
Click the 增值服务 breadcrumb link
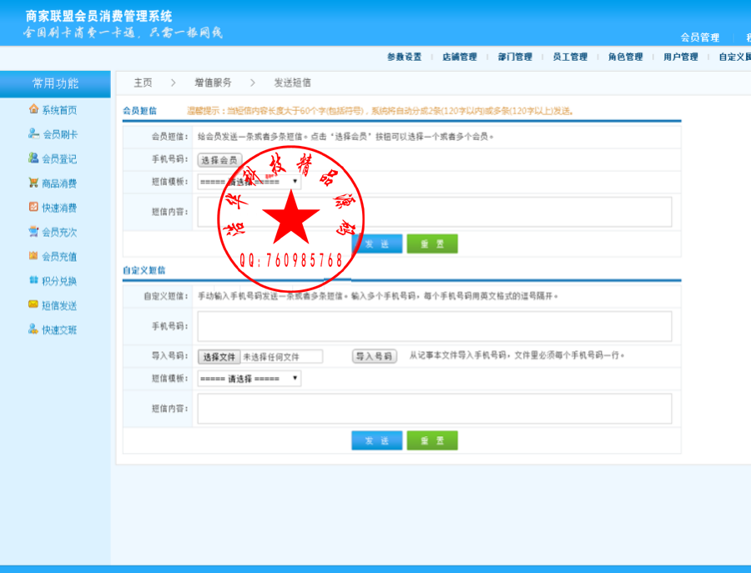coord(213,83)
